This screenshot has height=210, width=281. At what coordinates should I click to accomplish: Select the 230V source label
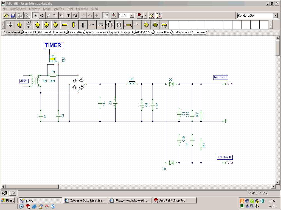[24, 81]
